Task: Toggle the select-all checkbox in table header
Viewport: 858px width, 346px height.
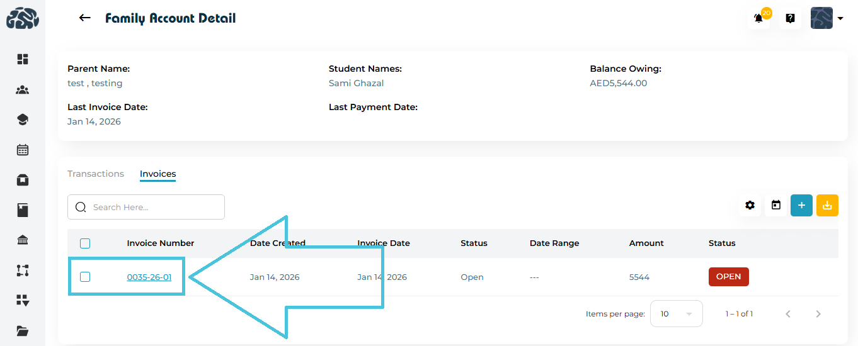Action: (85, 243)
